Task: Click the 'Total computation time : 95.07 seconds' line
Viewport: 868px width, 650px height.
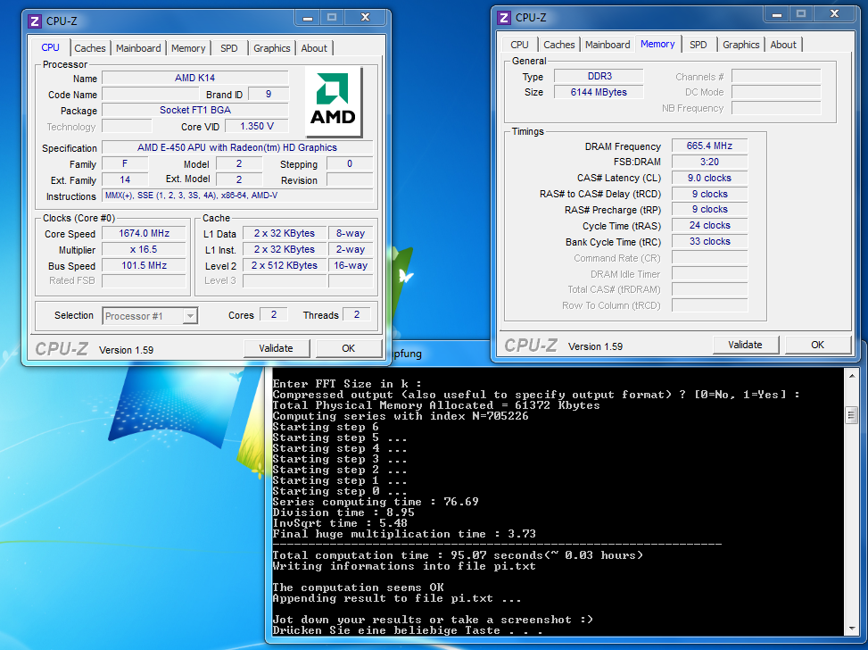Action: tap(458, 555)
